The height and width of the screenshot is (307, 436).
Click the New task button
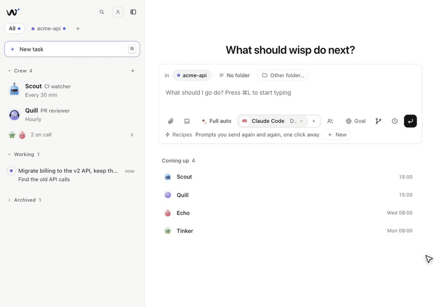tap(72, 49)
